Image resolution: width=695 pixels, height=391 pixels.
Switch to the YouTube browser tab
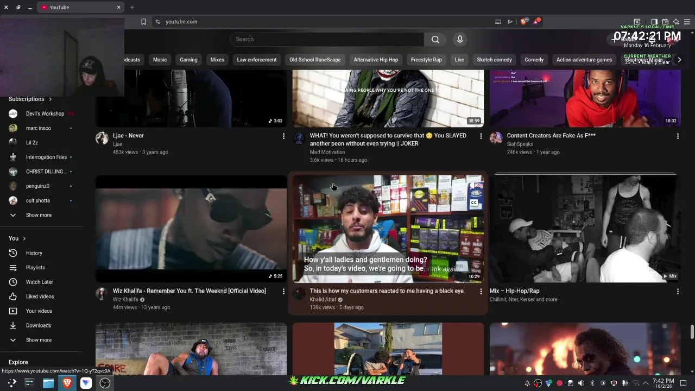(x=81, y=8)
